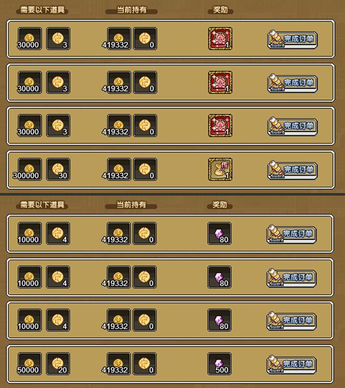Complete the third red card order
Screen dimensions: 345x388
click(292, 126)
